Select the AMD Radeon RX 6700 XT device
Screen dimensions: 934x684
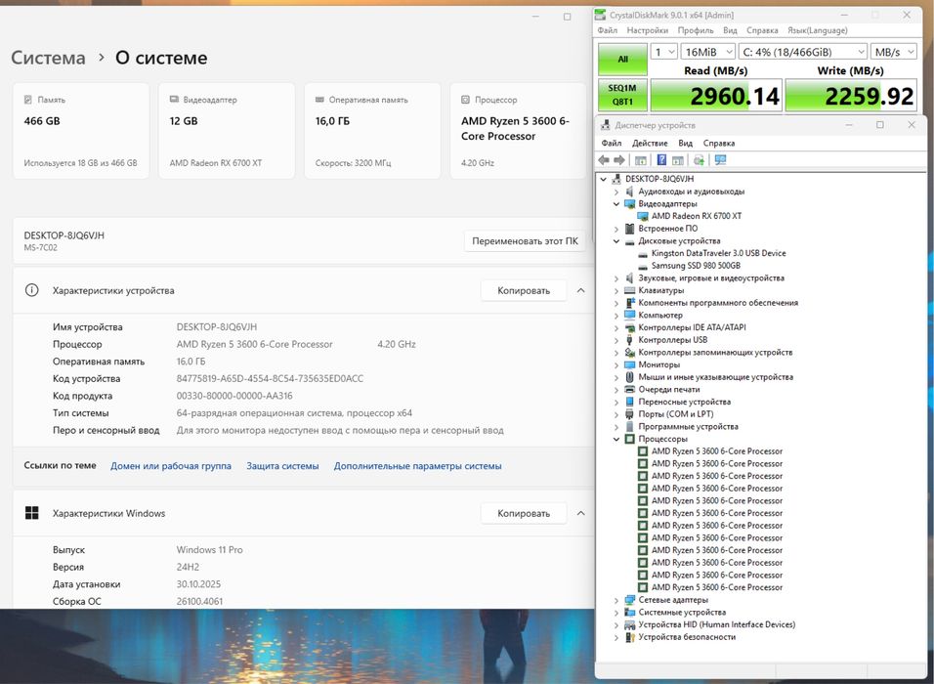[696, 216]
